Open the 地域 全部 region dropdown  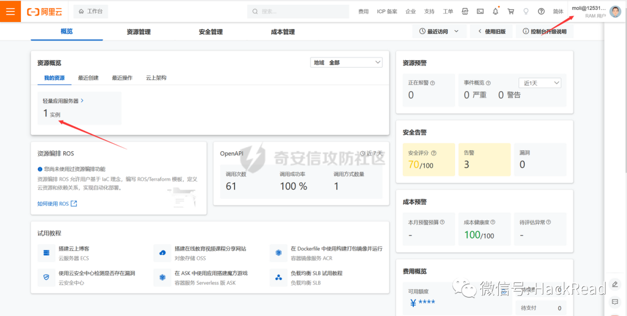tap(346, 62)
